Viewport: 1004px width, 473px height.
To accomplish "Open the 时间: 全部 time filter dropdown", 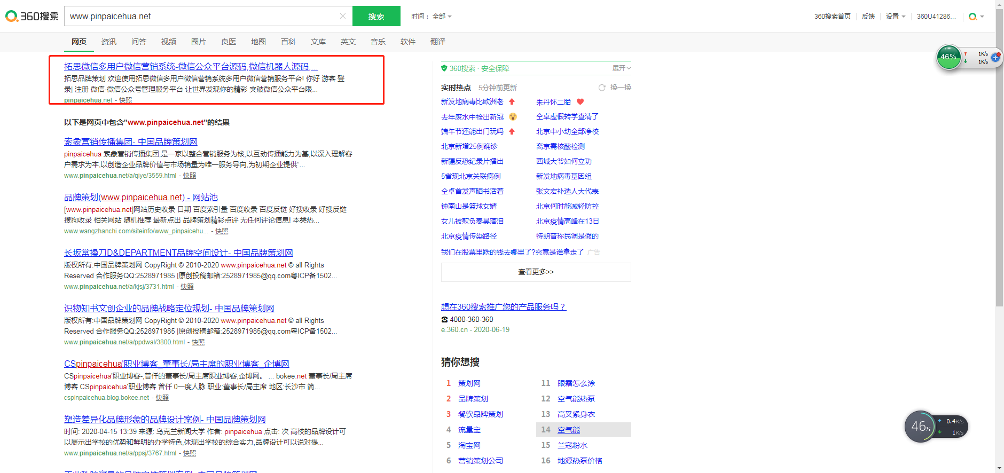I will (432, 17).
